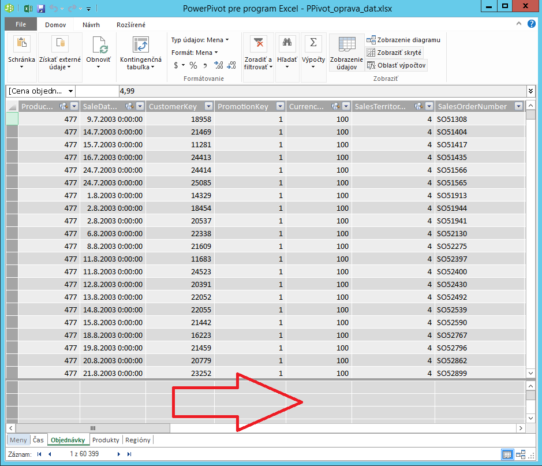Open Získať externé údaje menu
The width and height of the screenshot is (542, 466).
click(x=60, y=52)
